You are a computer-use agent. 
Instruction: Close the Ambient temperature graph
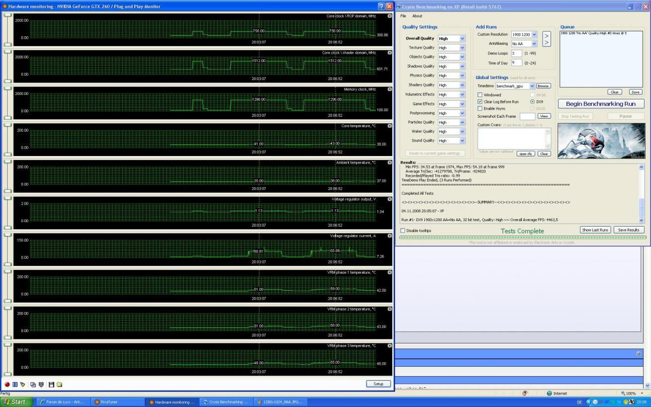(x=390, y=163)
